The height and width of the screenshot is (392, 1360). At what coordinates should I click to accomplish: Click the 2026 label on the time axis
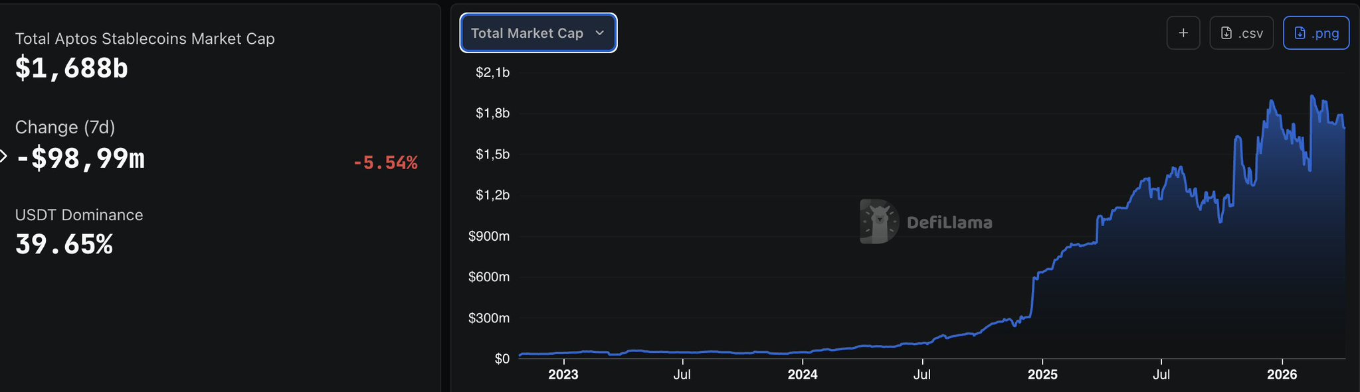pyautogui.click(x=1282, y=374)
